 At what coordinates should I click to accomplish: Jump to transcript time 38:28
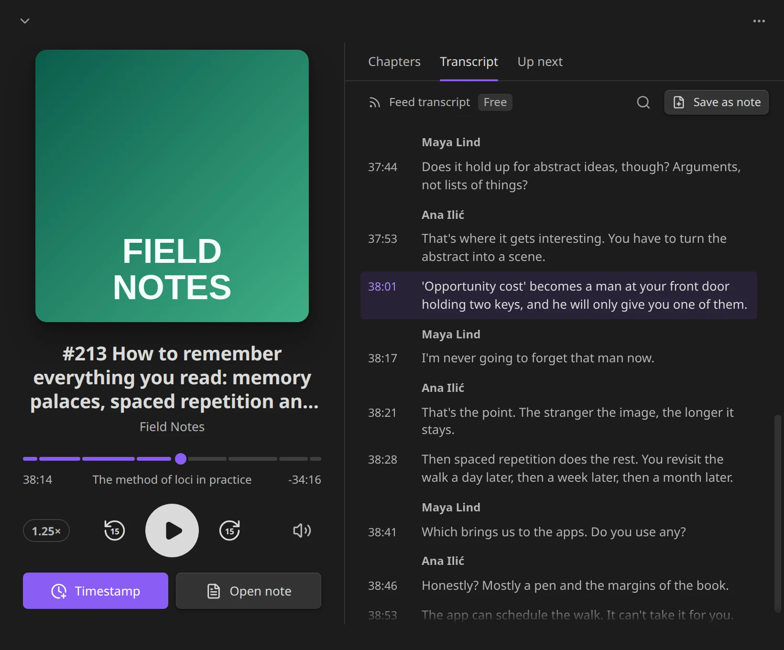point(382,459)
